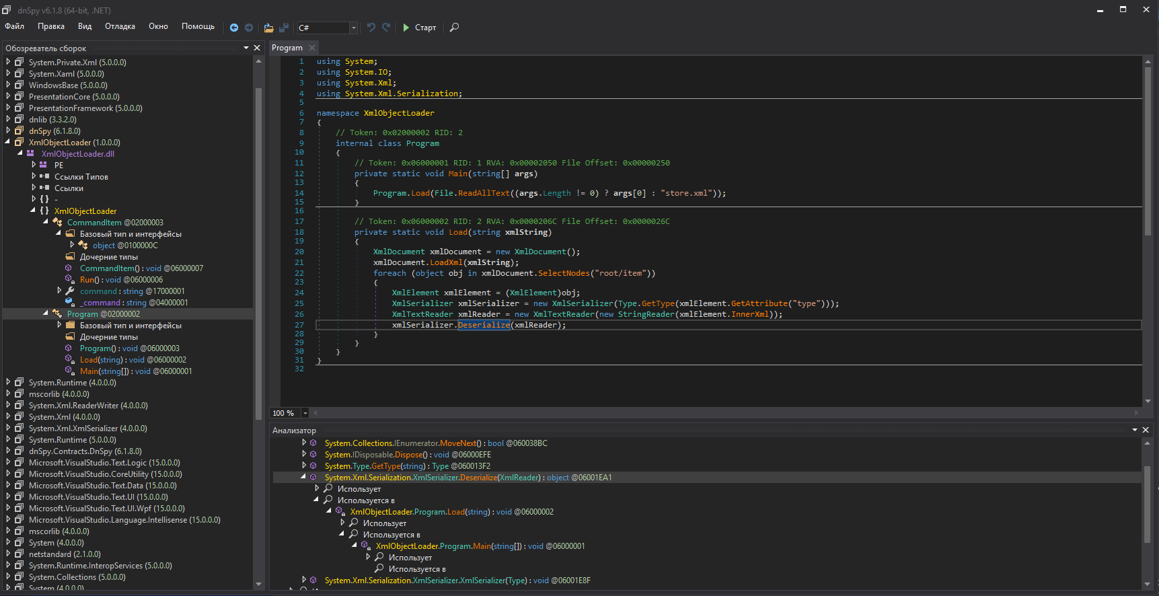Click the System.Xml.Serialization using line in code
Image resolution: width=1159 pixels, height=596 pixels.
(x=389, y=94)
